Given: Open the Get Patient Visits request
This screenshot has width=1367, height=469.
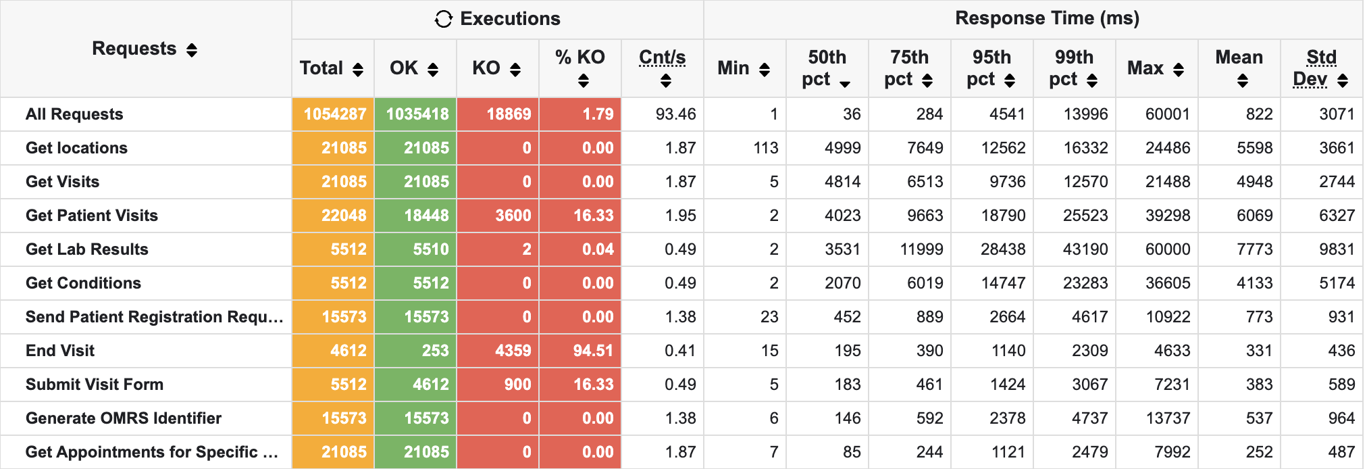Looking at the screenshot, I should [92, 216].
